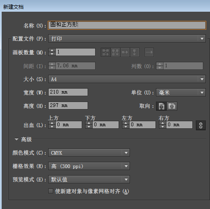Decrease the 左方 left bleed value

click(126, 127)
